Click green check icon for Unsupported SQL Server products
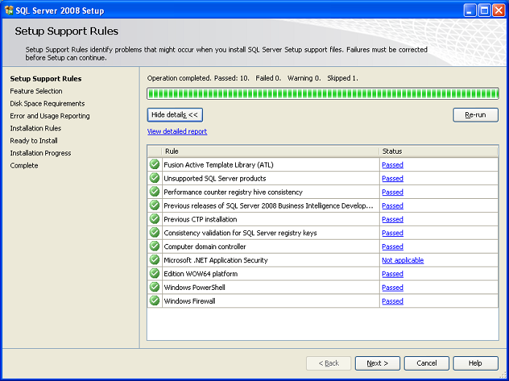 (x=155, y=178)
